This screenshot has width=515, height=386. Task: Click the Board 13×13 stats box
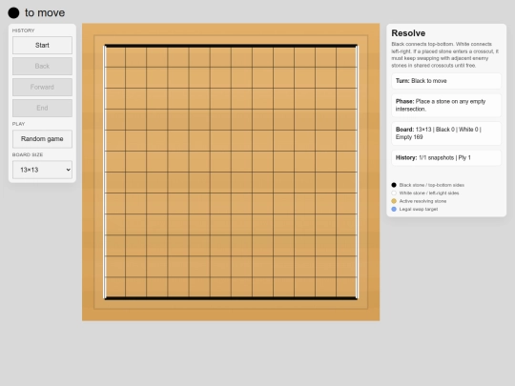[x=446, y=133]
